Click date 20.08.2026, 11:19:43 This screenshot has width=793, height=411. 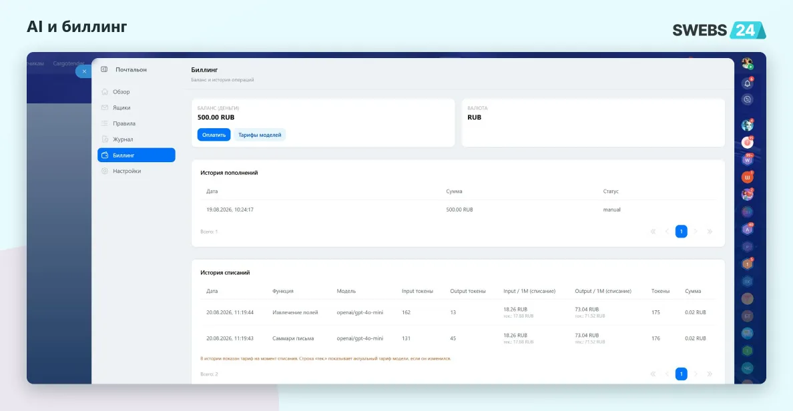(x=230, y=338)
